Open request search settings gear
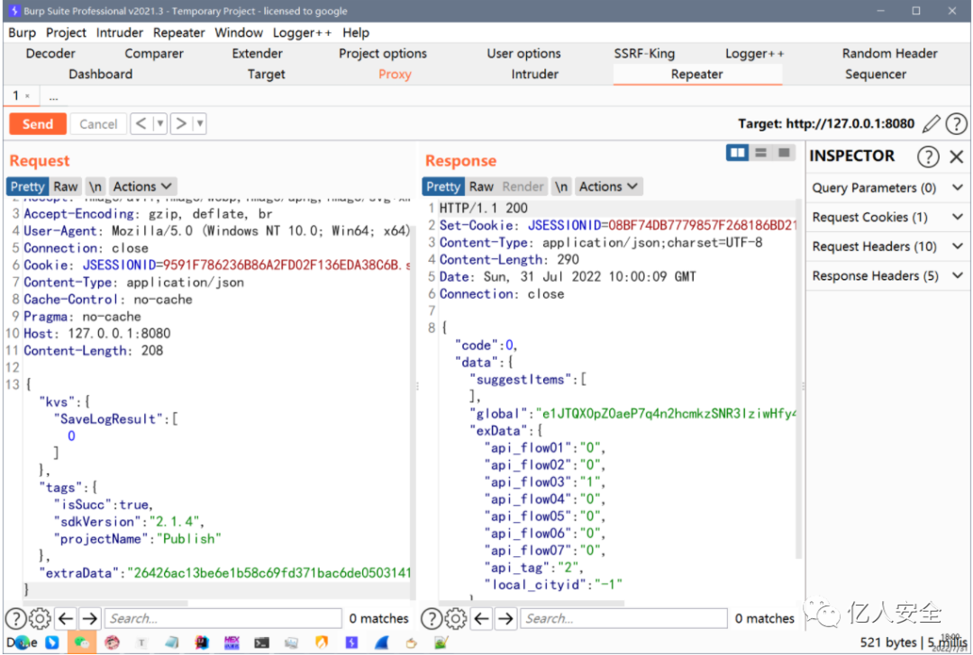The height and width of the screenshot is (655, 973). click(x=41, y=618)
